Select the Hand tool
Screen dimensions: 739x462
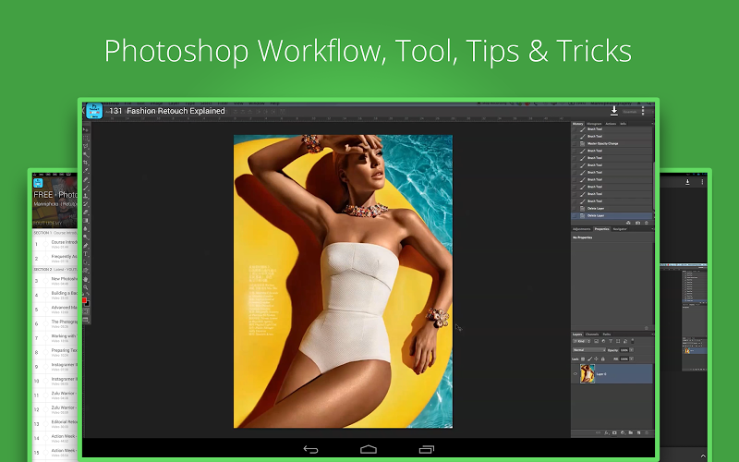tap(86, 279)
